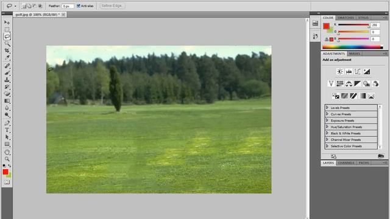Select the Blur tool

tap(7, 108)
